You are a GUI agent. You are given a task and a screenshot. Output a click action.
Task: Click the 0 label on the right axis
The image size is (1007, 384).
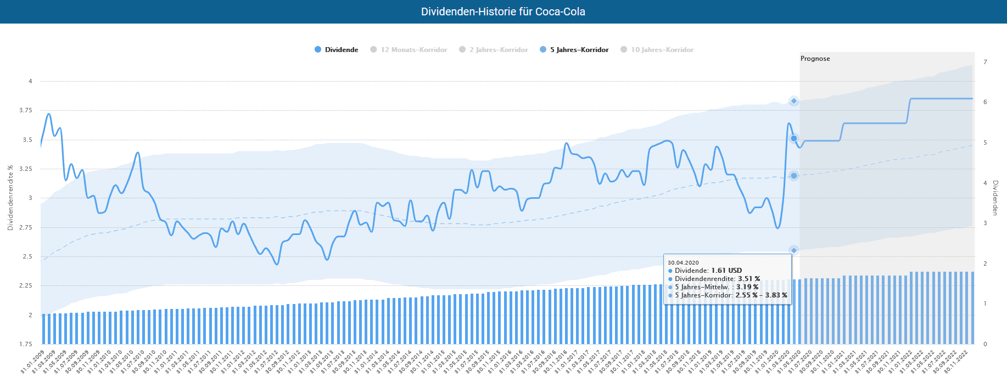985,344
